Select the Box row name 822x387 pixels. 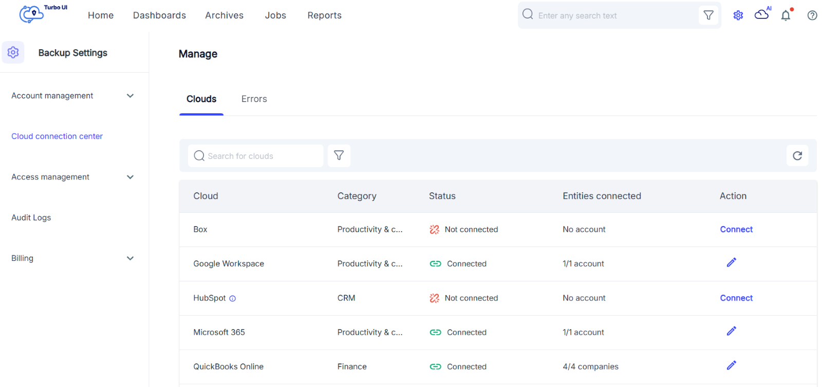pyautogui.click(x=200, y=230)
